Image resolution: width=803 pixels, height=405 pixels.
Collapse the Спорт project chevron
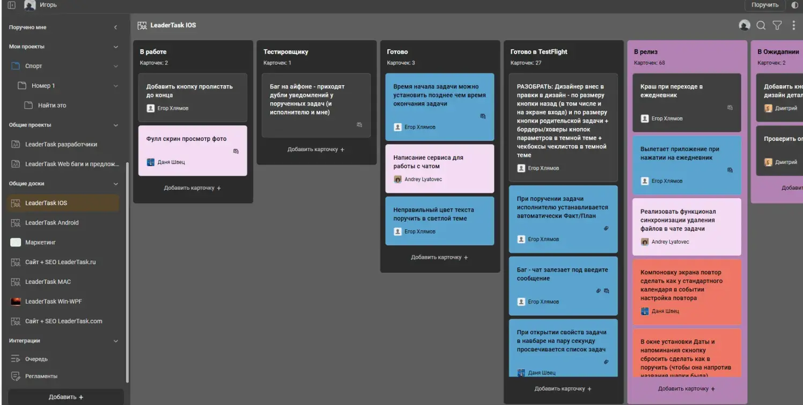tap(115, 66)
